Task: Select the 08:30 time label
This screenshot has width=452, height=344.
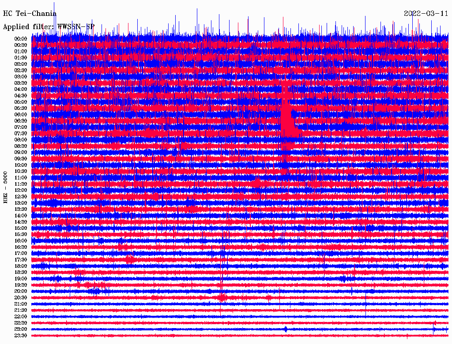Action: coord(21,146)
